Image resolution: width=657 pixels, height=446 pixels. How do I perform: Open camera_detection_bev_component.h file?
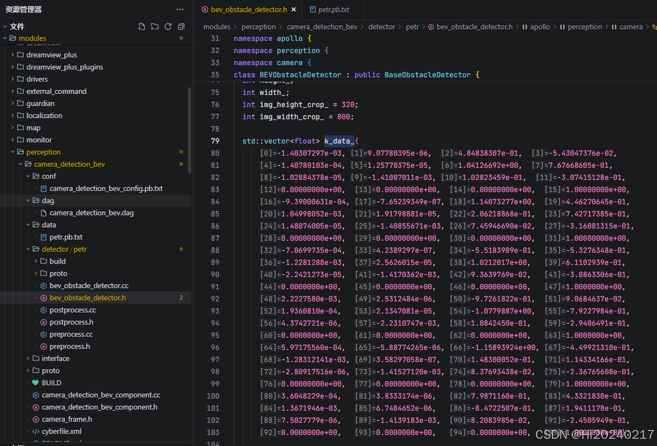99,407
